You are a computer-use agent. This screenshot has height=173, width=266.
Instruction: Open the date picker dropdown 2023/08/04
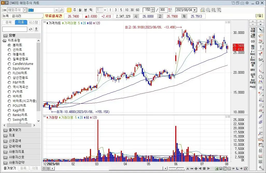(195, 10)
